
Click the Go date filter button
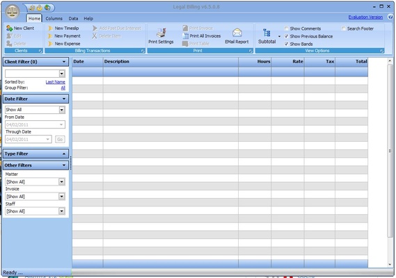[x=60, y=139]
